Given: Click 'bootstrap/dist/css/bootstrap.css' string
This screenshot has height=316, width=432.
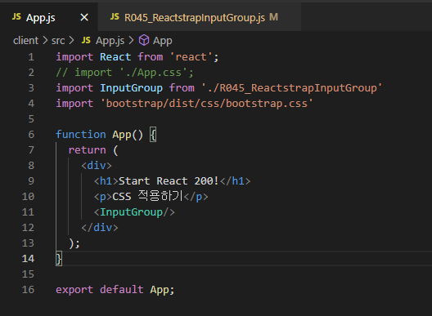Looking at the screenshot, I should pyautogui.click(x=207, y=104).
